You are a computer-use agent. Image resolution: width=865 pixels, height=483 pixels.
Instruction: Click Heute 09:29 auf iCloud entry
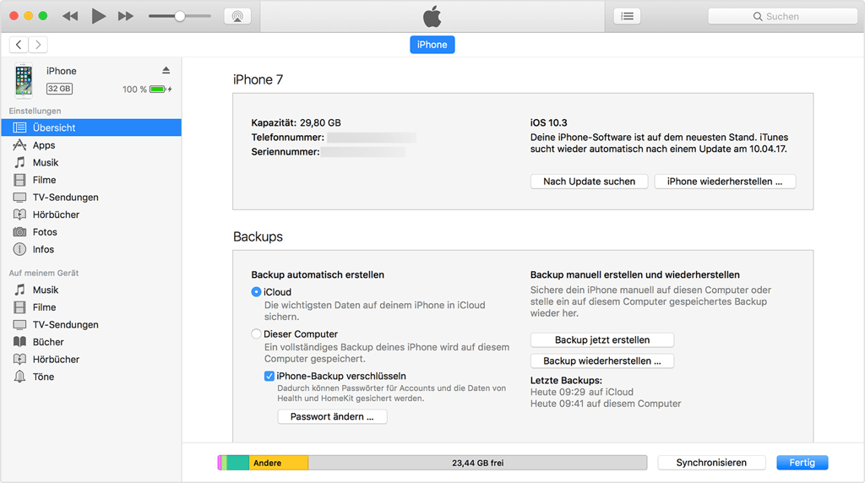(x=582, y=392)
